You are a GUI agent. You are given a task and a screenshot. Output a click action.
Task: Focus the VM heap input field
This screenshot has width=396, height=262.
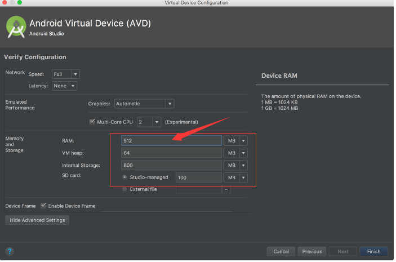pyautogui.click(x=171, y=153)
